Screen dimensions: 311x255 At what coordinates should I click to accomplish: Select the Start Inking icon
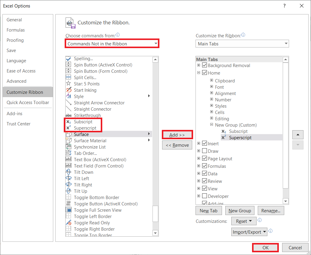[69, 90]
